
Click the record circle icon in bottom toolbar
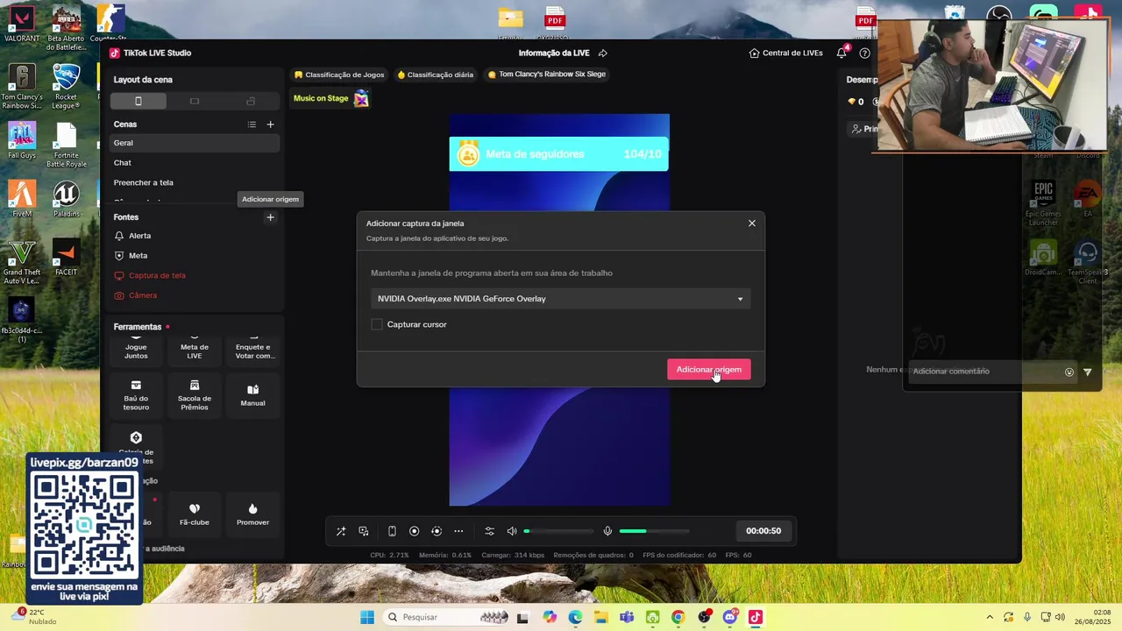coord(415,531)
